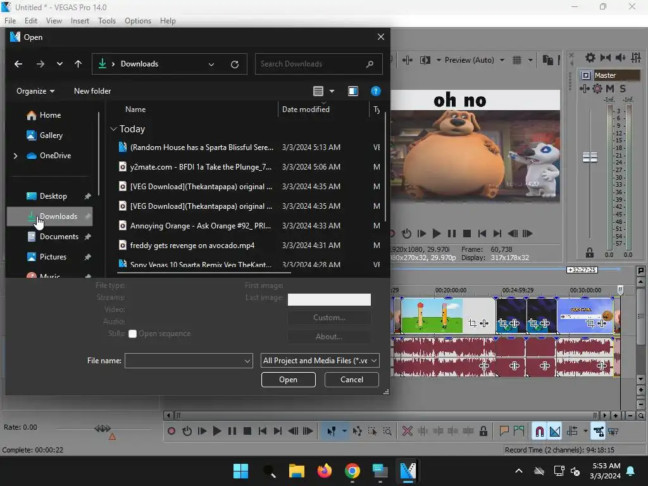Collapse the Today group chevron
This screenshot has width=648, height=486.
tap(113, 129)
